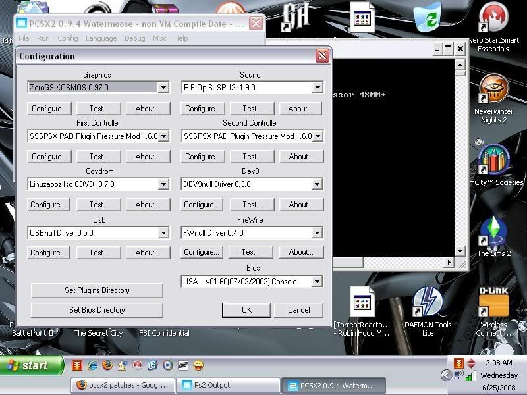527x395 pixels.
Task: Click the black-and-white X quick launch icon
Action: coord(183,365)
